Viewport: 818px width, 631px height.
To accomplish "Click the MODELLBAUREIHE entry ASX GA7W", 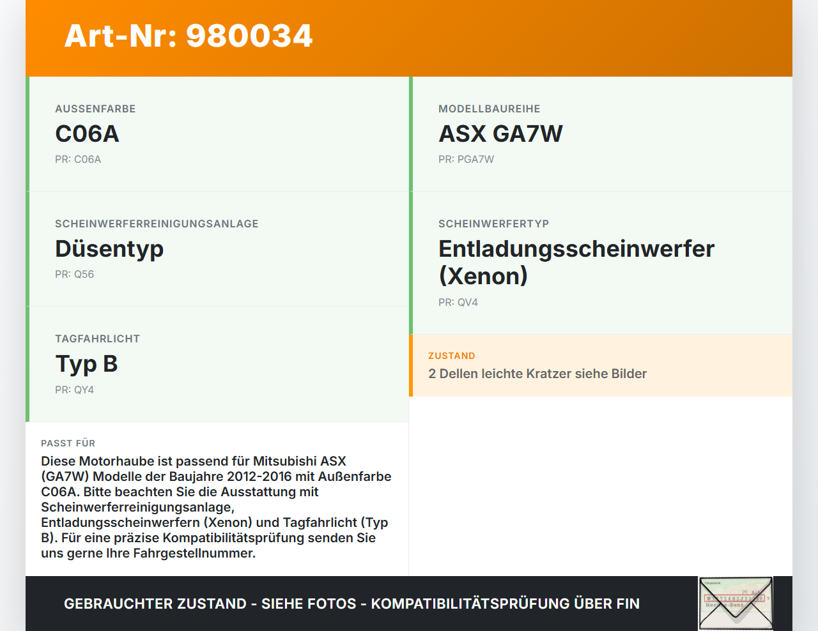I will tap(500, 133).
